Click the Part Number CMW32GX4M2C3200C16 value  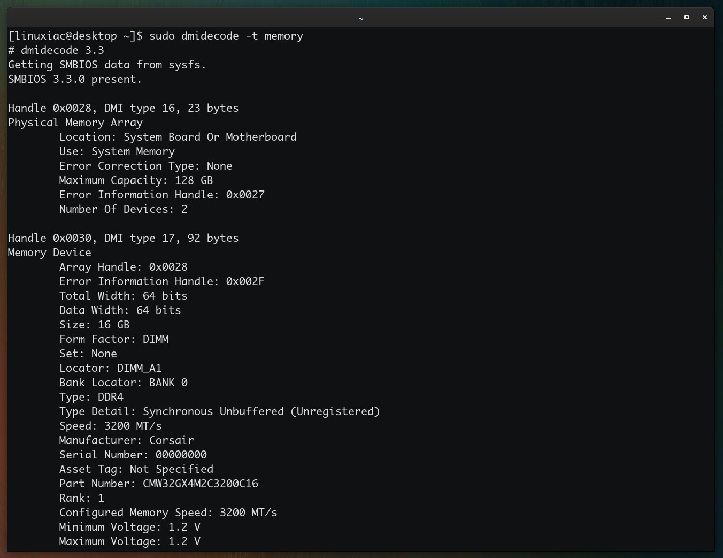[200, 484]
